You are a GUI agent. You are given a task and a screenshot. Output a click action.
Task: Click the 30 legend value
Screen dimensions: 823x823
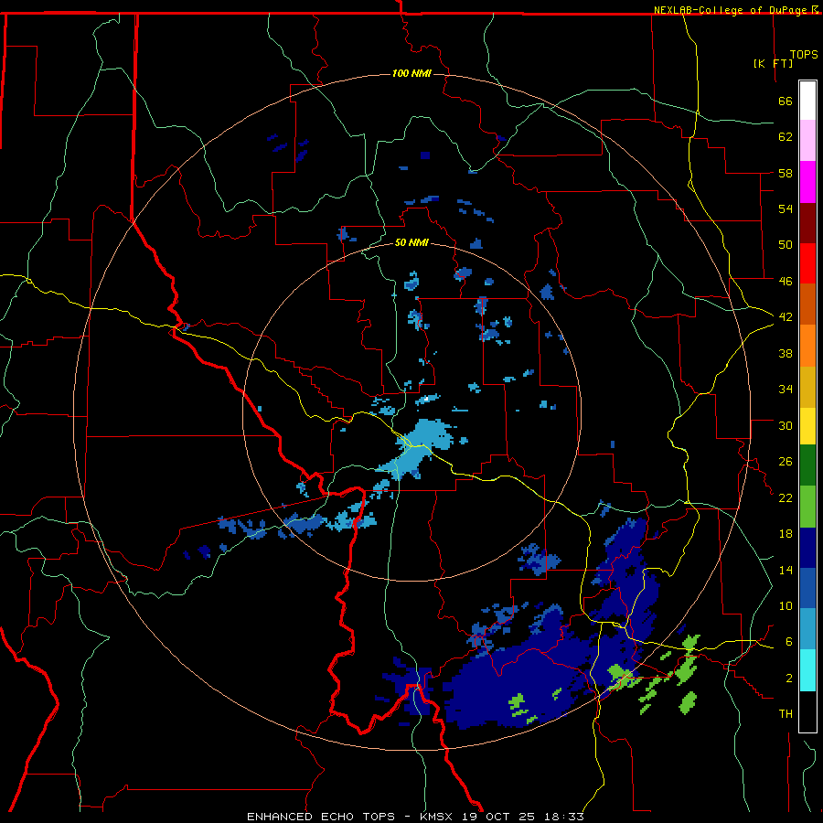pyautogui.click(x=786, y=425)
